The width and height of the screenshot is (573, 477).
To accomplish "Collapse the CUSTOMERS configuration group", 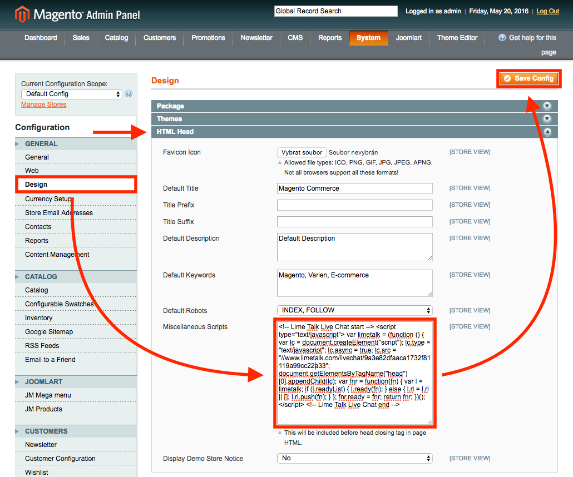I will click(x=76, y=431).
